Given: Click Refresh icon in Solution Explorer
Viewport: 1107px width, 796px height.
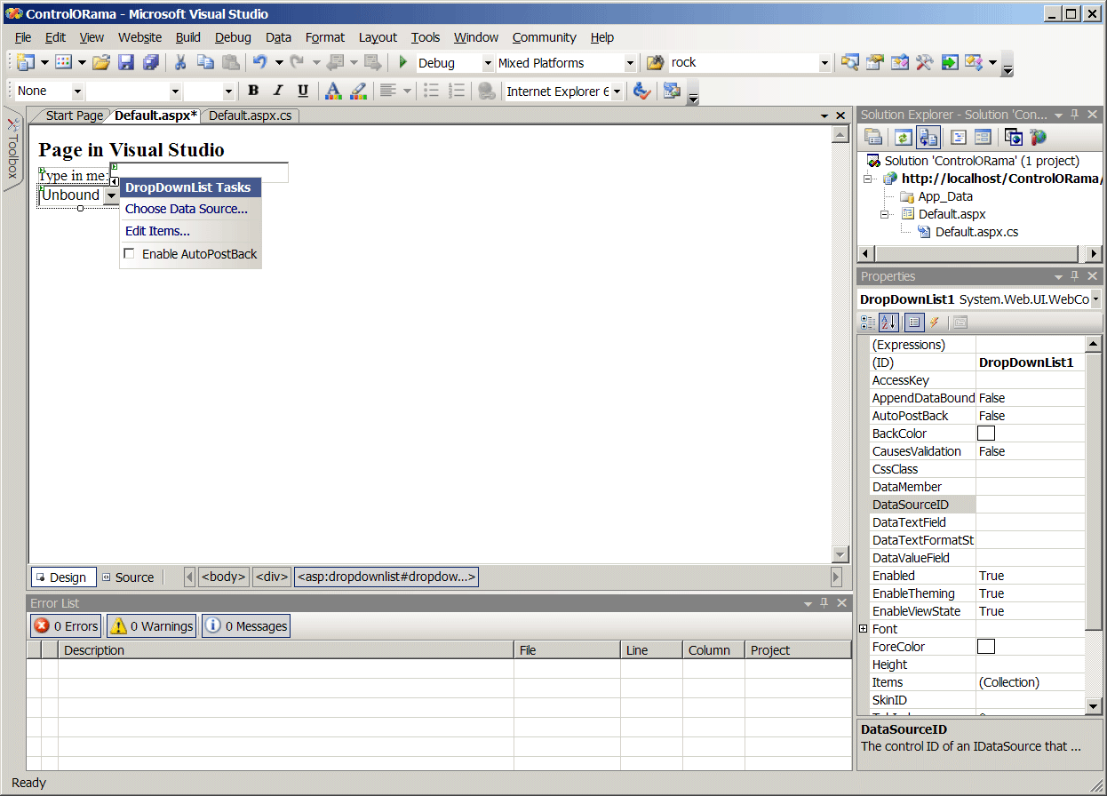Looking at the screenshot, I should click(904, 137).
